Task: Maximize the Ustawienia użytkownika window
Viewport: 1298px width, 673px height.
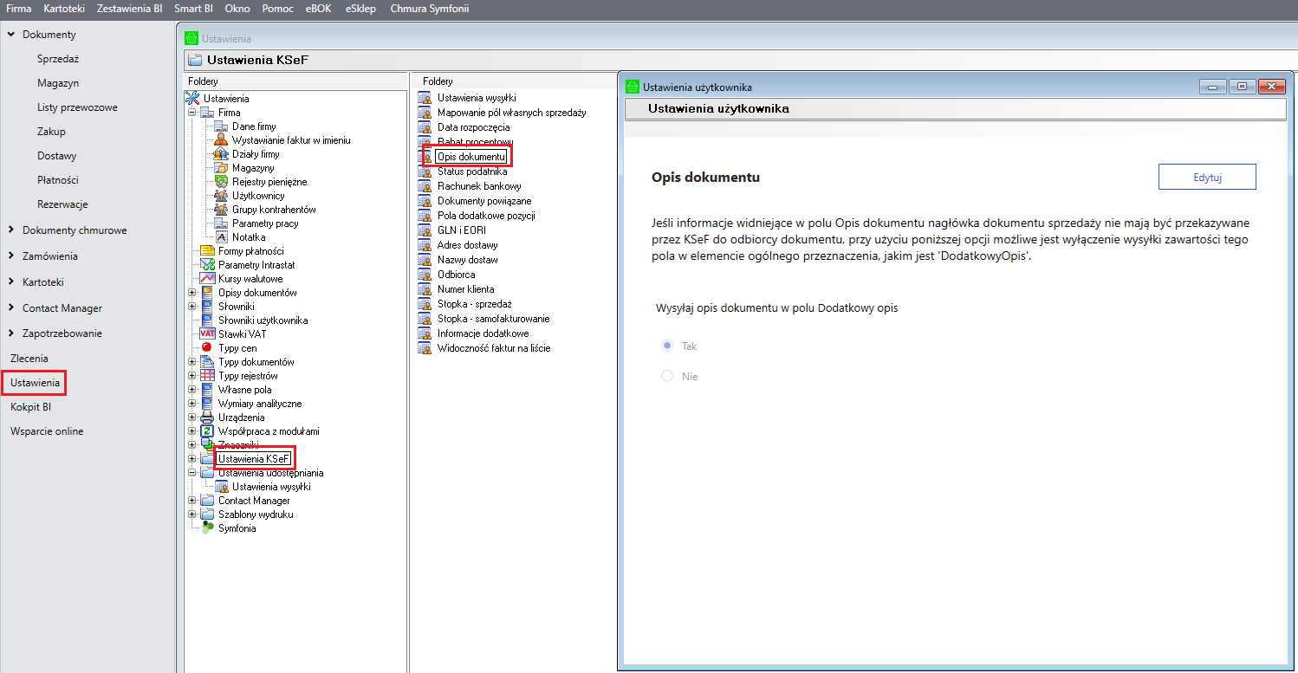Action: (1242, 87)
